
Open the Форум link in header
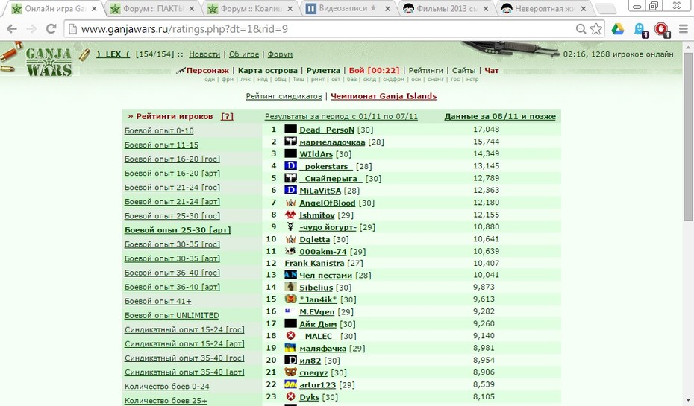(x=280, y=54)
